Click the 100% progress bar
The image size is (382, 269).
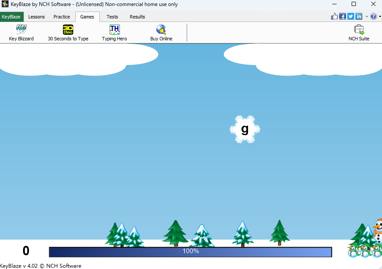[191, 252]
